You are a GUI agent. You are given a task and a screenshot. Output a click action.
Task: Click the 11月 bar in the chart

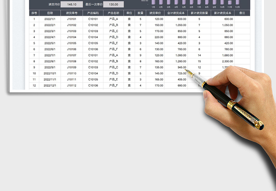(x=230, y=2)
